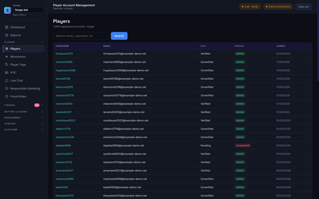Open player idapike0890 profile link

(63, 146)
